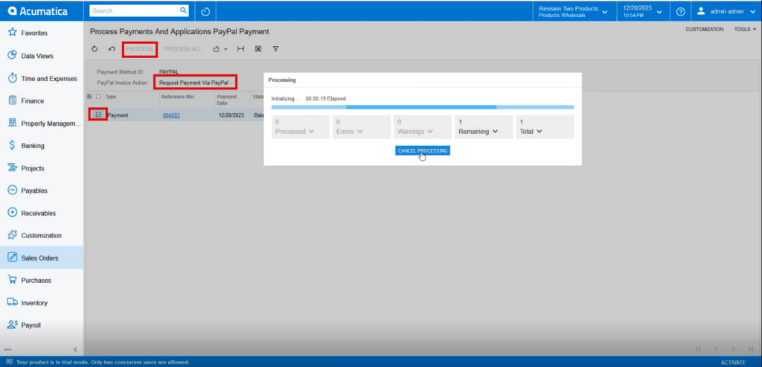Screen dimensions: 762x367
Task: Open the business date 12/20/2023 dropdown
Action: [642, 11]
